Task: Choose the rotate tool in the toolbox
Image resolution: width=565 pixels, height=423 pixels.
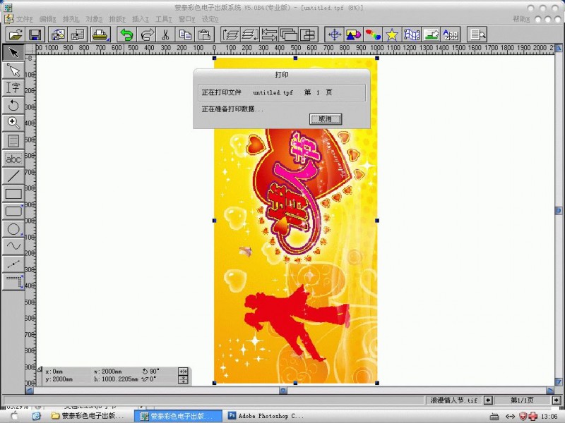Action: [13, 105]
